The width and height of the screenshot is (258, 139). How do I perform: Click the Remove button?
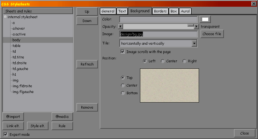pyautogui.click(x=87, y=107)
